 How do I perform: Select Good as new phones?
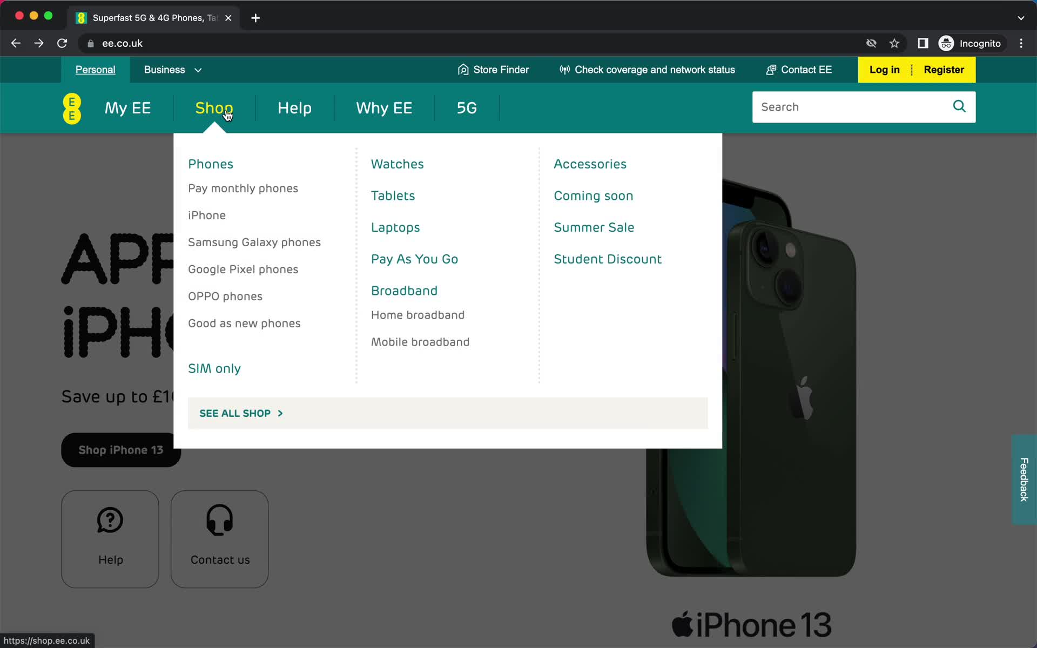click(x=244, y=323)
